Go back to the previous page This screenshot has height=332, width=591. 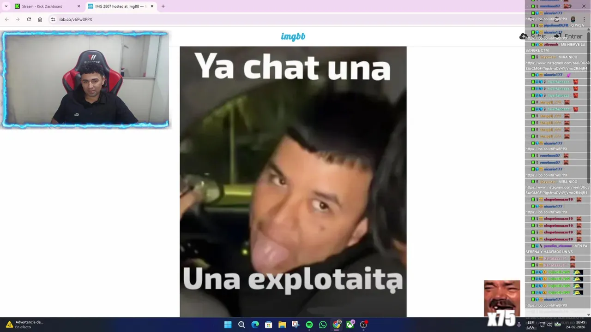tap(6, 19)
